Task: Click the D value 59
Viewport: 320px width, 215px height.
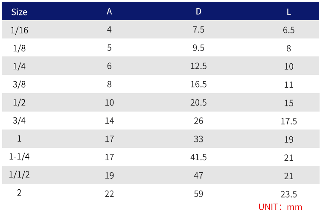Action: coord(198,194)
